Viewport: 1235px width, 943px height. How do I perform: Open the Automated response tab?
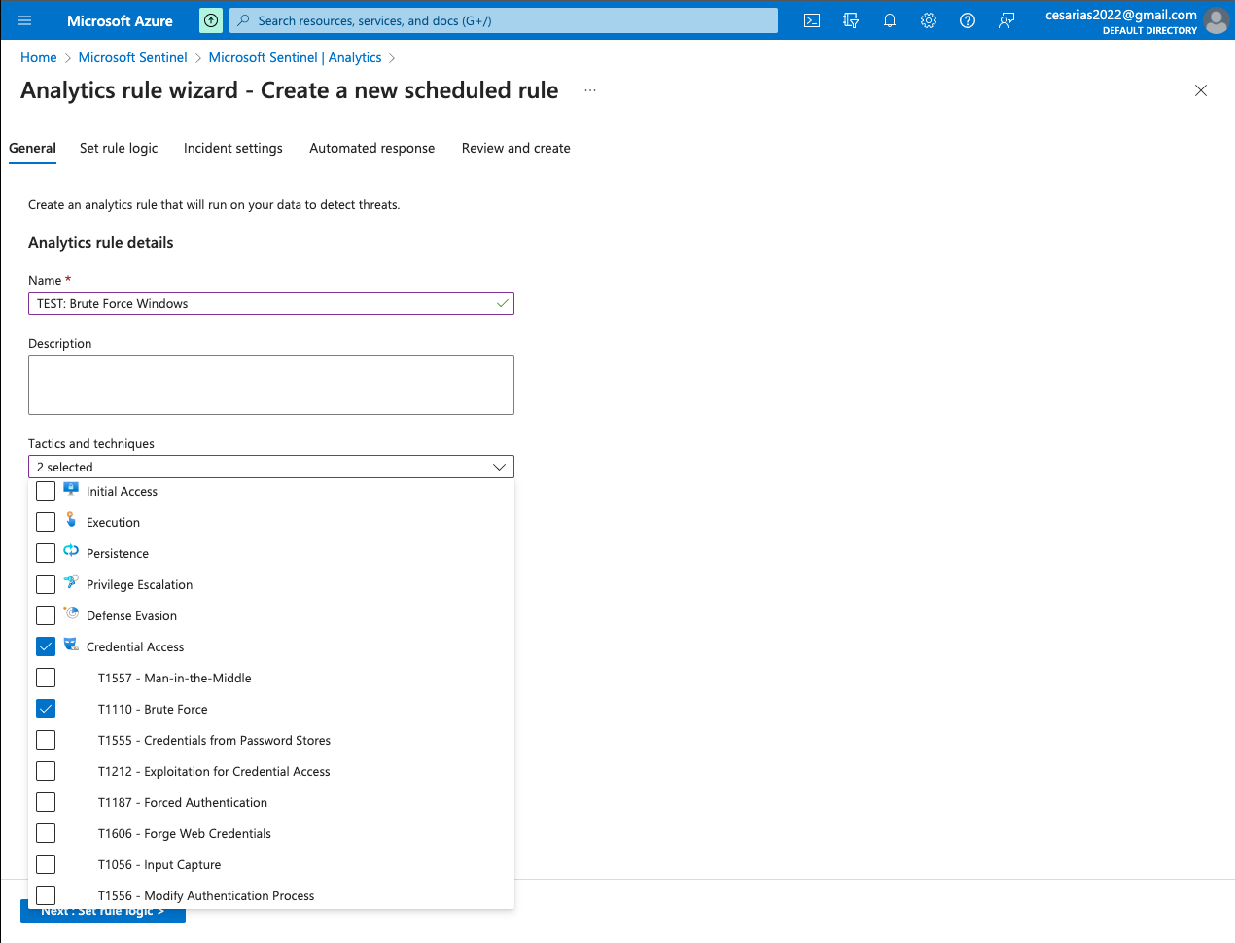(372, 148)
